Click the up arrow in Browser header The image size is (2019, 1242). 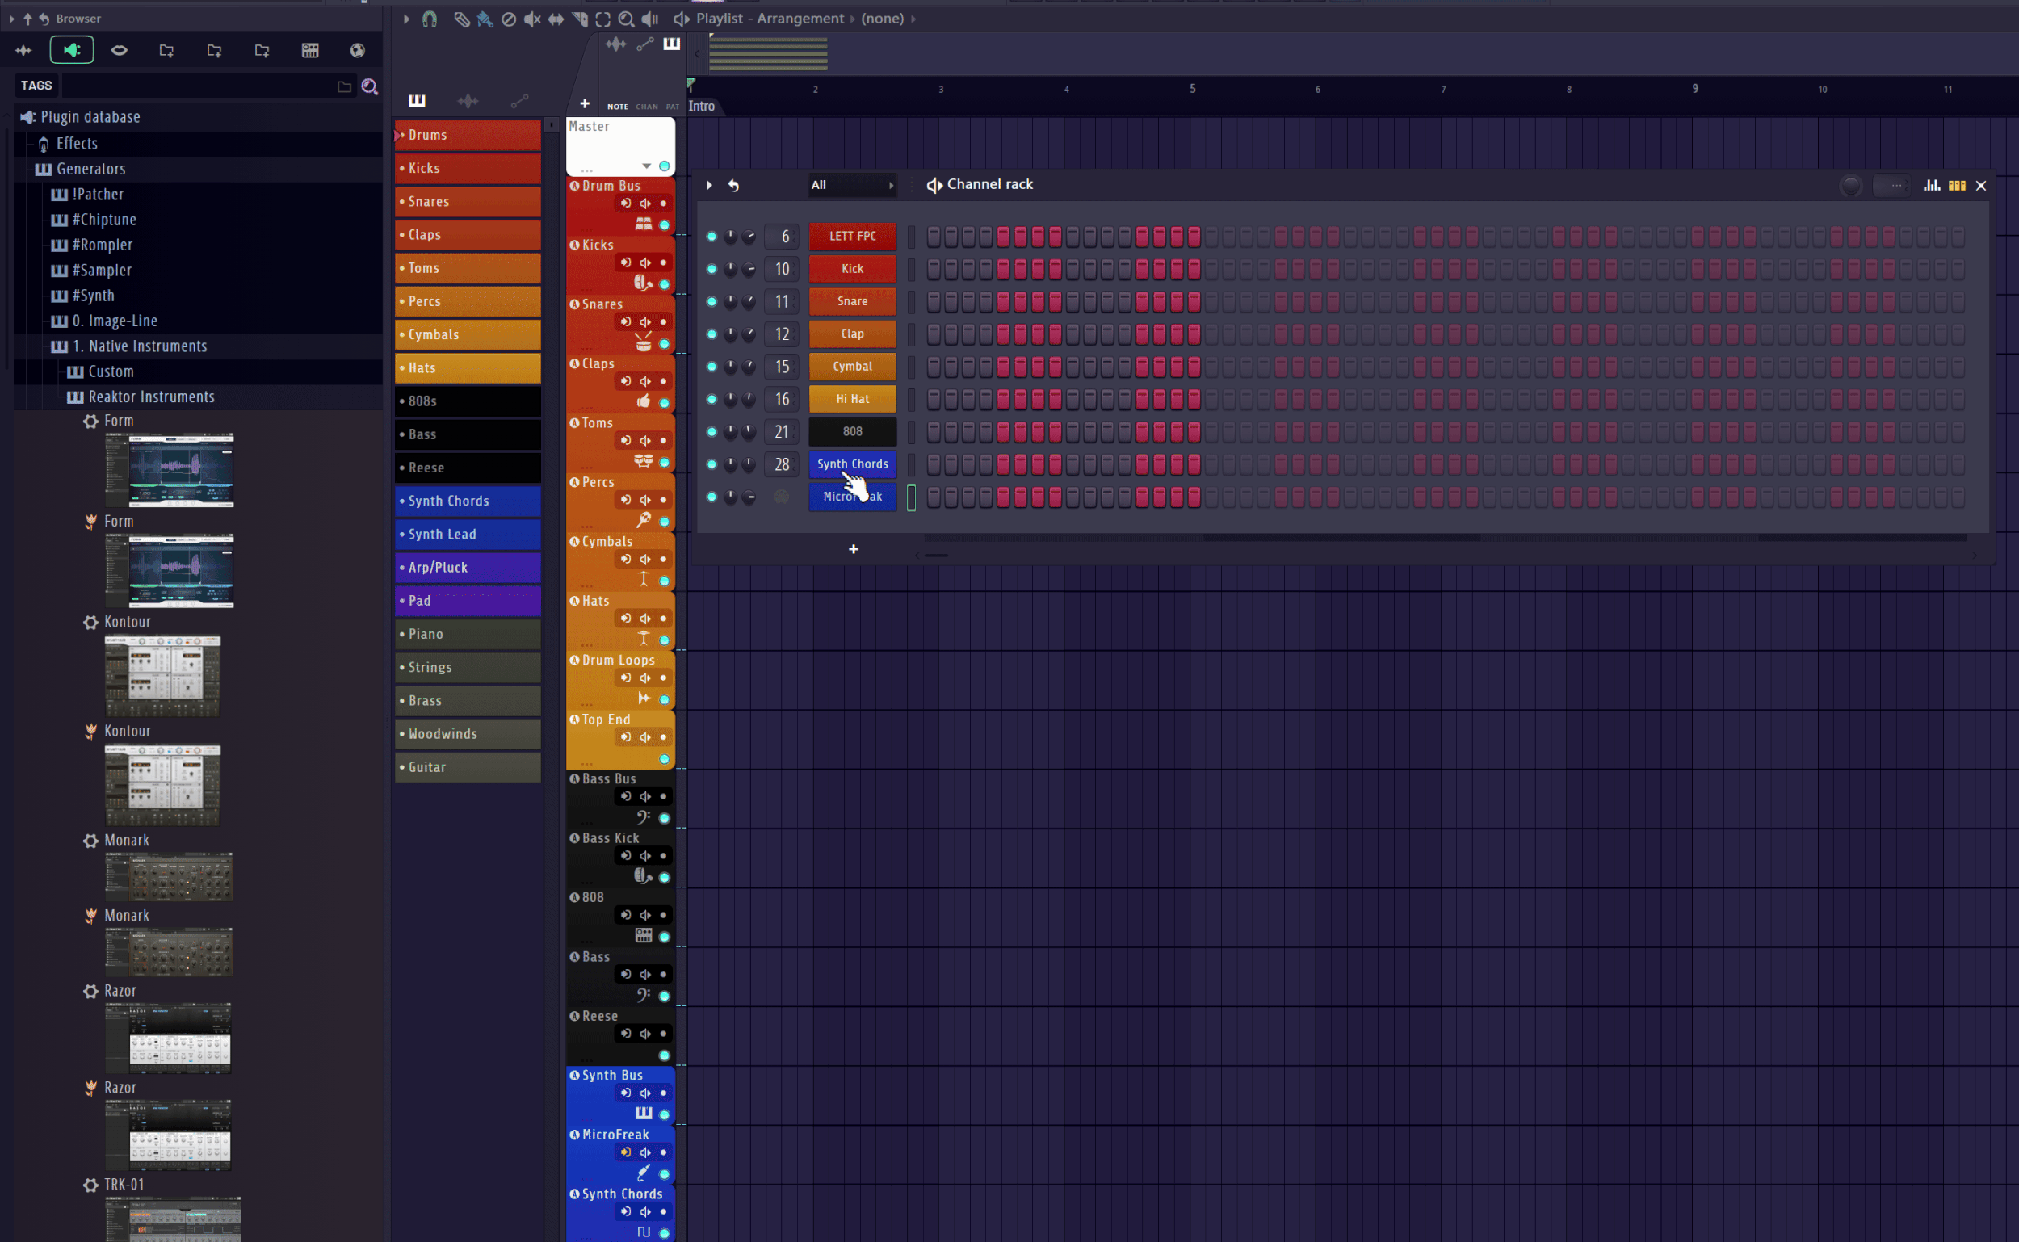(x=27, y=18)
